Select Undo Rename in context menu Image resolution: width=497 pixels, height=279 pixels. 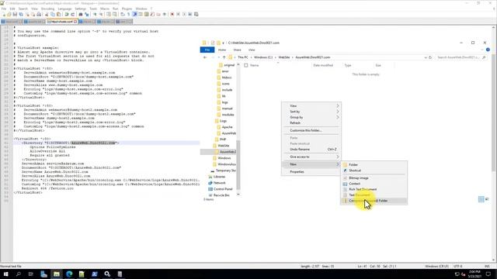tap(311, 150)
